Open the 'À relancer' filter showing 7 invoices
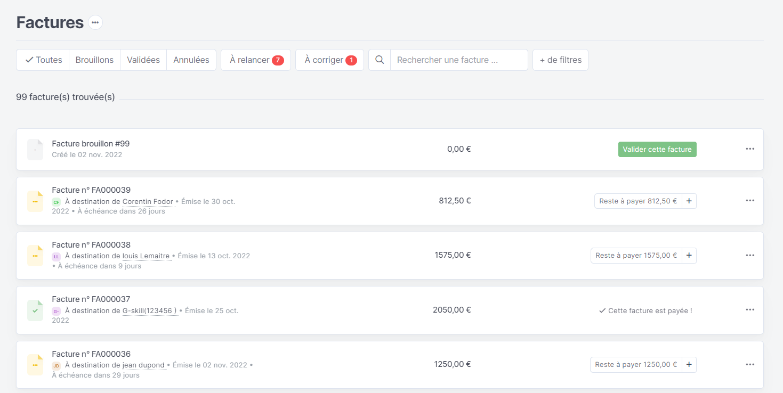The width and height of the screenshot is (783, 393). (x=256, y=60)
